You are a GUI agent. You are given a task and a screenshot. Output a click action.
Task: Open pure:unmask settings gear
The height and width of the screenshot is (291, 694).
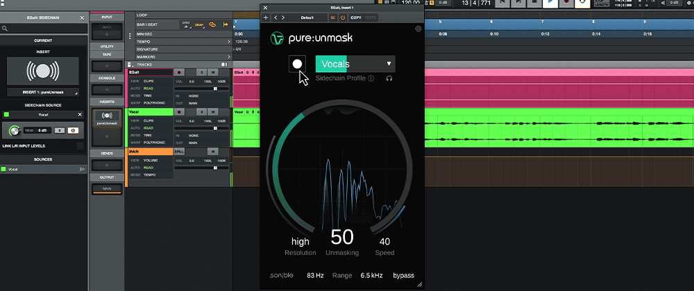418,28
